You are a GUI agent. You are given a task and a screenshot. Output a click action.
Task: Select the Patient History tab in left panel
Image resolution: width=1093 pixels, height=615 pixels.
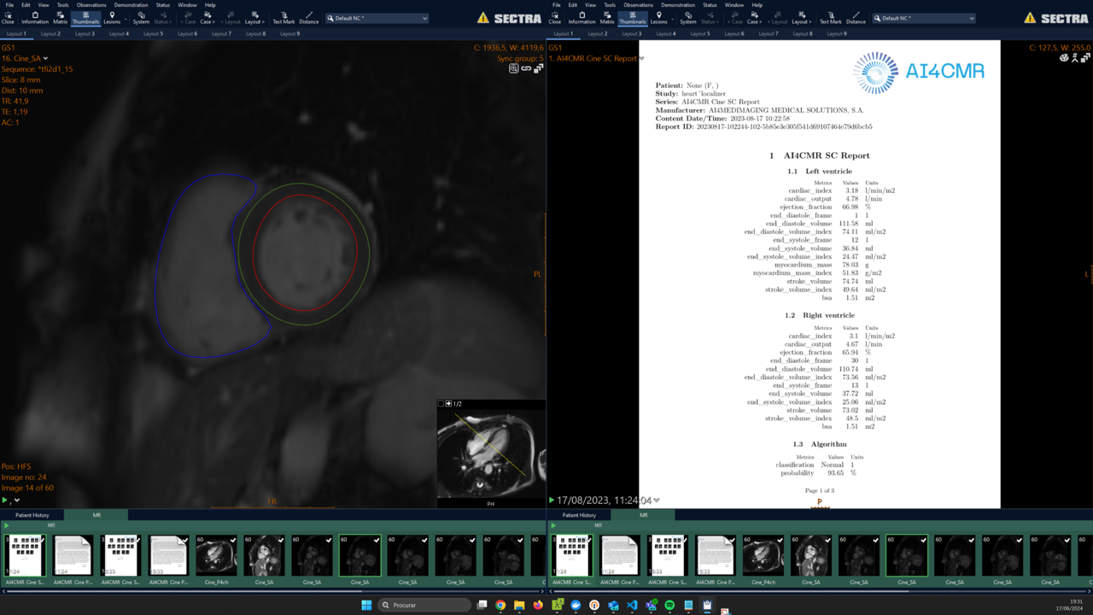click(32, 515)
